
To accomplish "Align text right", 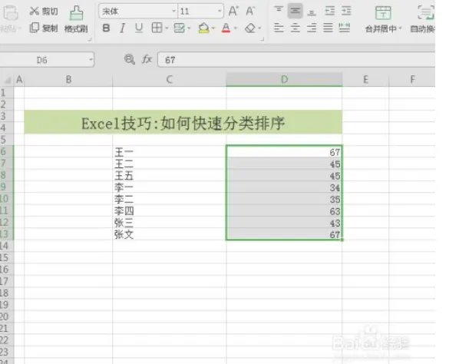I will (x=312, y=28).
